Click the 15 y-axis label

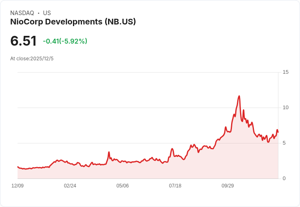pos(285,72)
